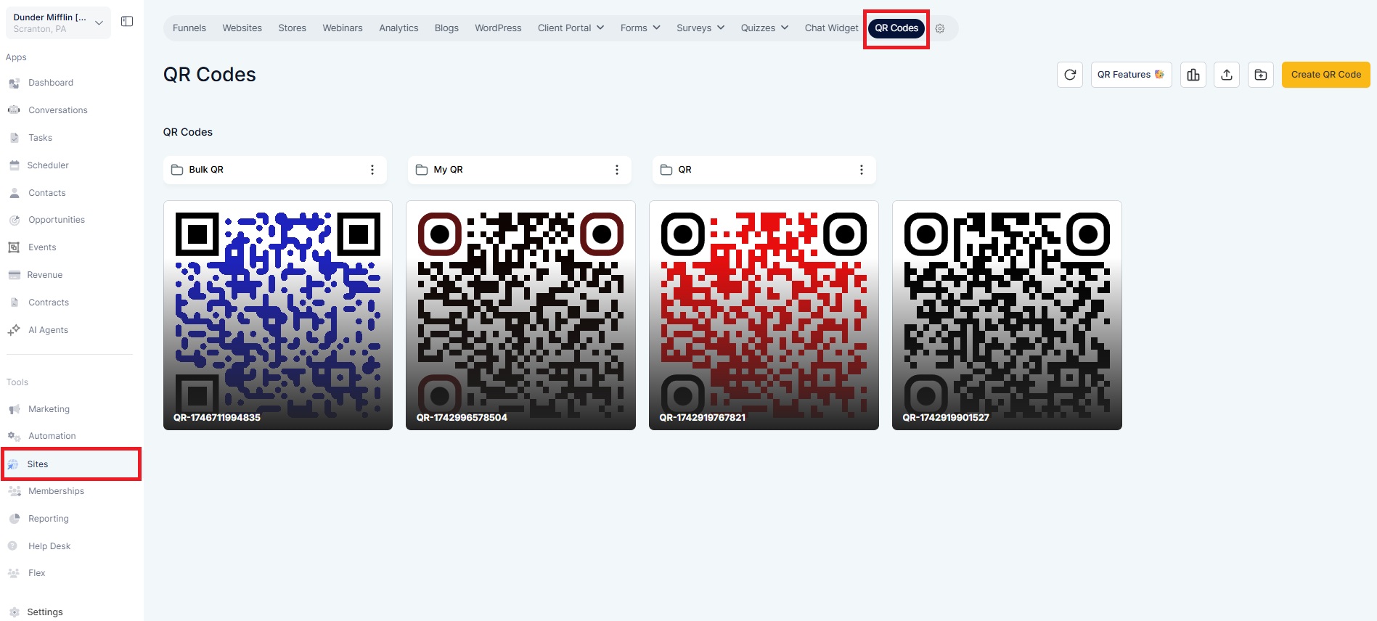Click the Automation gears icon

tap(14, 436)
